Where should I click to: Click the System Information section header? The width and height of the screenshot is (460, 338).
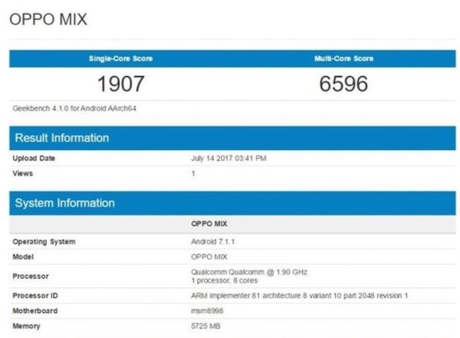pyautogui.click(x=65, y=203)
